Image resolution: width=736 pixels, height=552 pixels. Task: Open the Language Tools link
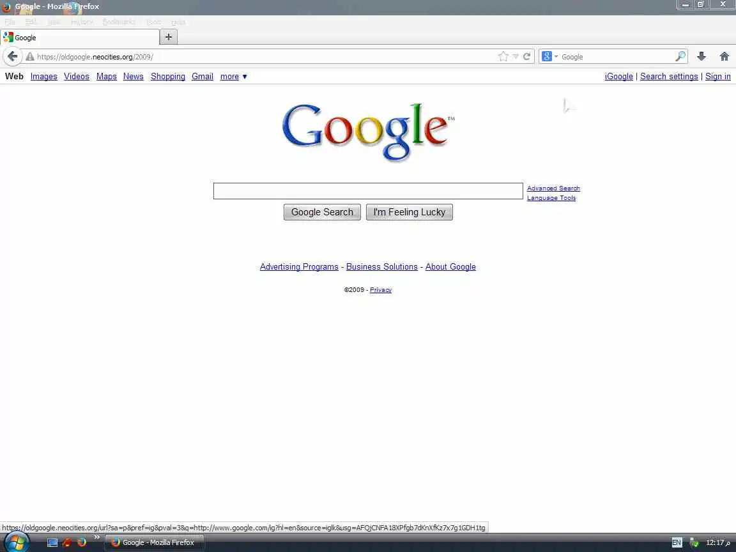[x=551, y=198]
